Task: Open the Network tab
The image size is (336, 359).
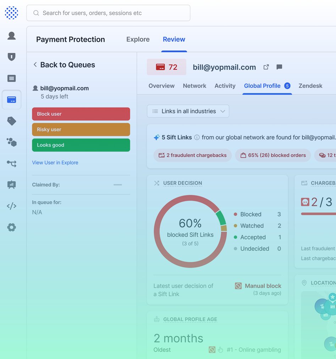Action: click(x=195, y=86)
